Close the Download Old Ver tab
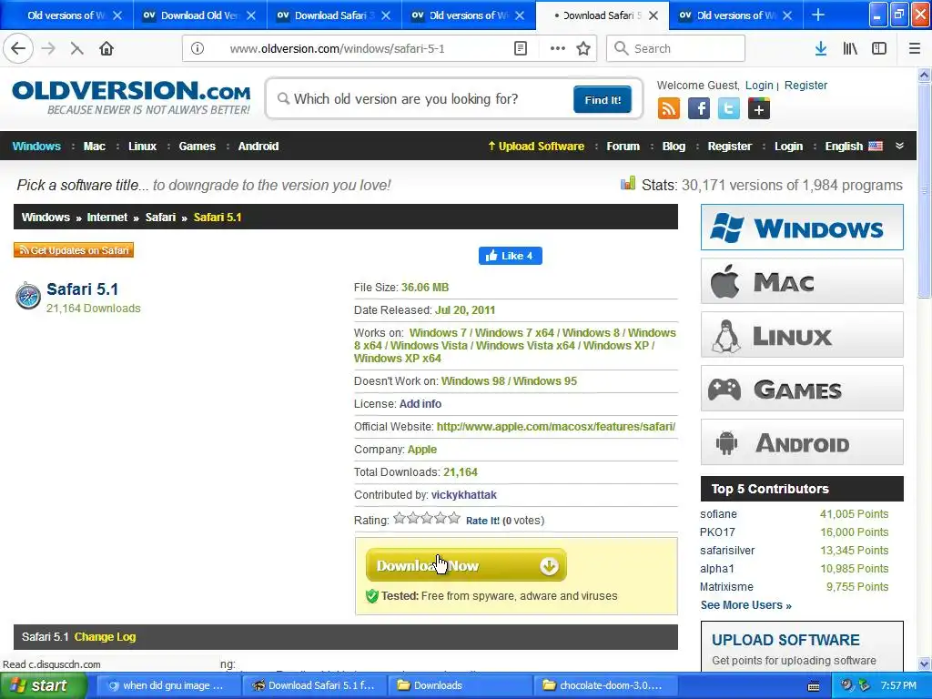932x699 pixels. tap(251, 15)
